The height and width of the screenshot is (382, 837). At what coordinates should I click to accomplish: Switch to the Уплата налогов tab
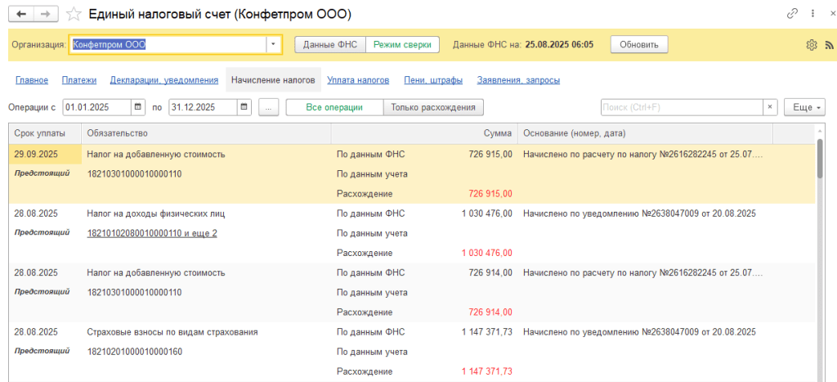[x=358, y=80]
